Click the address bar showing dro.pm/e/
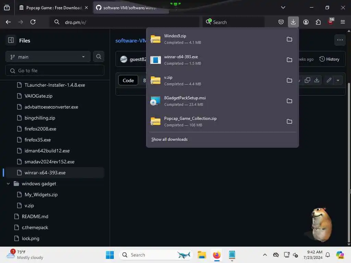This screenshot has width=351, height=263. [x=124, y=22]
